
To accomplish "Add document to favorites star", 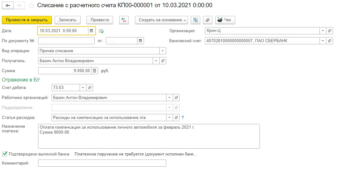I will [32, 6].
